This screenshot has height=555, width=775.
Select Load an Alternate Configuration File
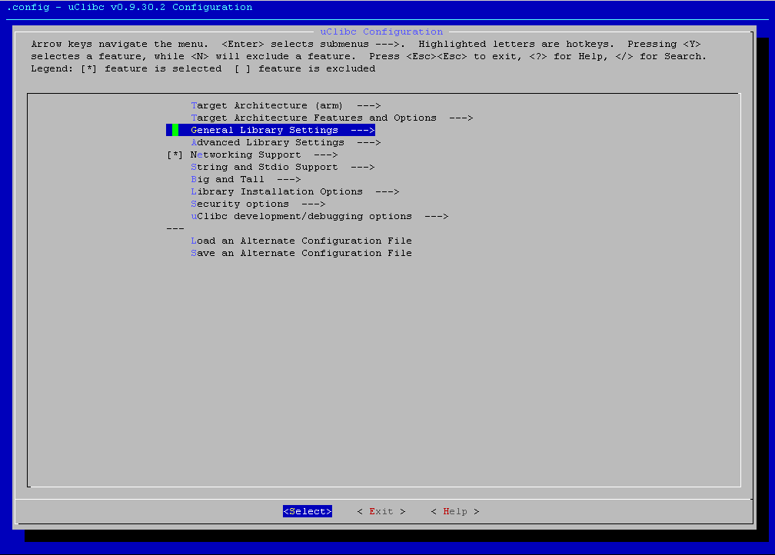[301, 241]
